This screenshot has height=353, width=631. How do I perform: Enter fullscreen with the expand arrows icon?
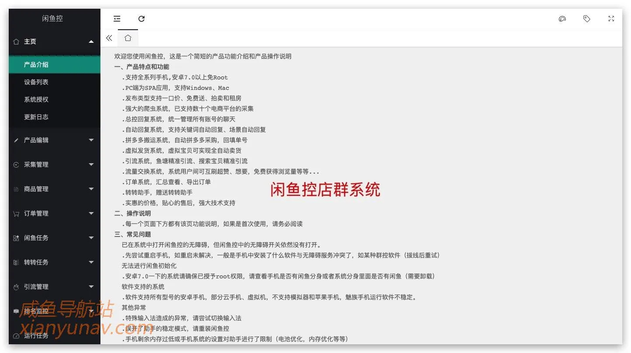click(611, 19)
